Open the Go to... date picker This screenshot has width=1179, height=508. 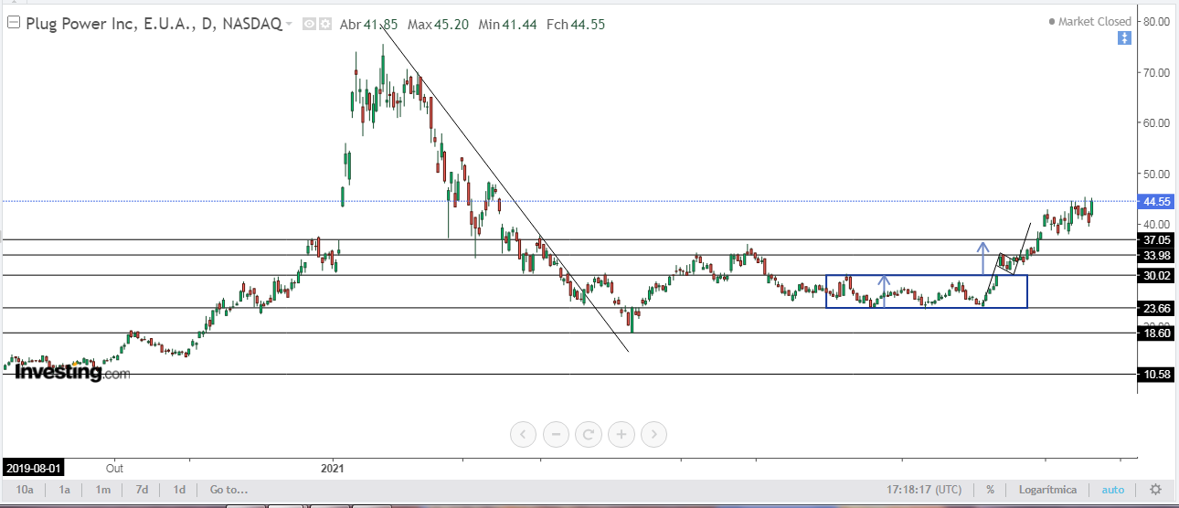click(x=228, y=490)
